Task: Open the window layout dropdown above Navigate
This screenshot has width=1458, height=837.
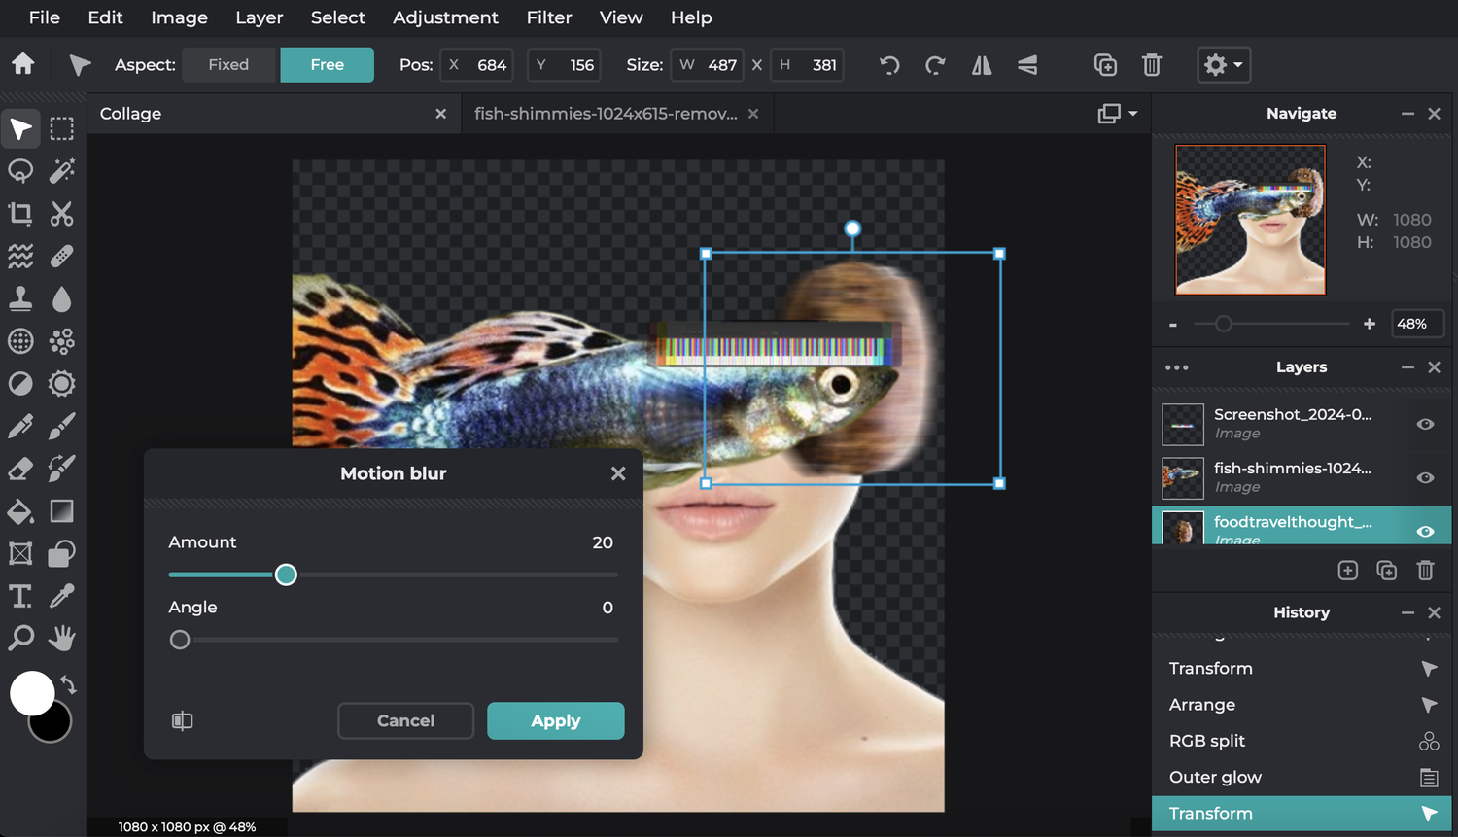Action: pyautogui.click(x=1114, y=113)
